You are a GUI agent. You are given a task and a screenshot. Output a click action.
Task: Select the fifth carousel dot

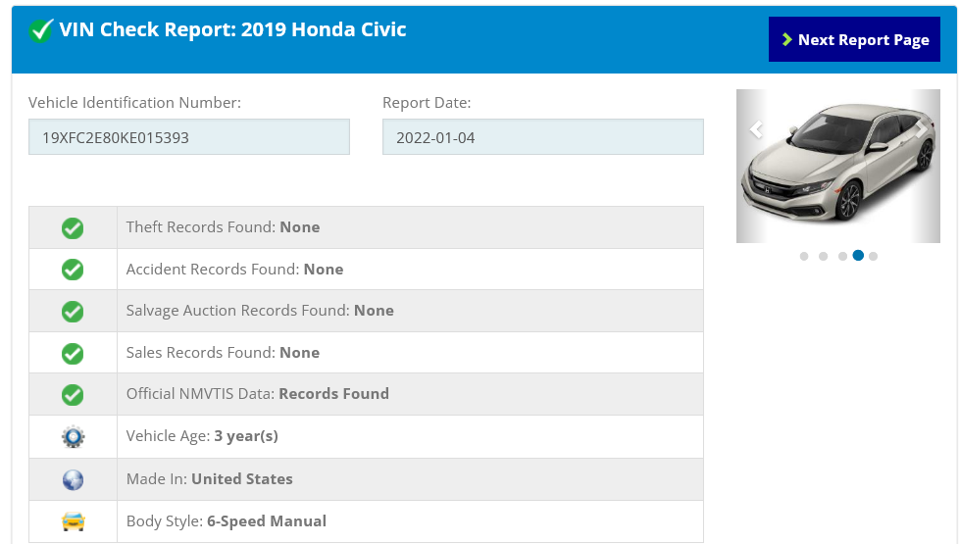[874, 256]
